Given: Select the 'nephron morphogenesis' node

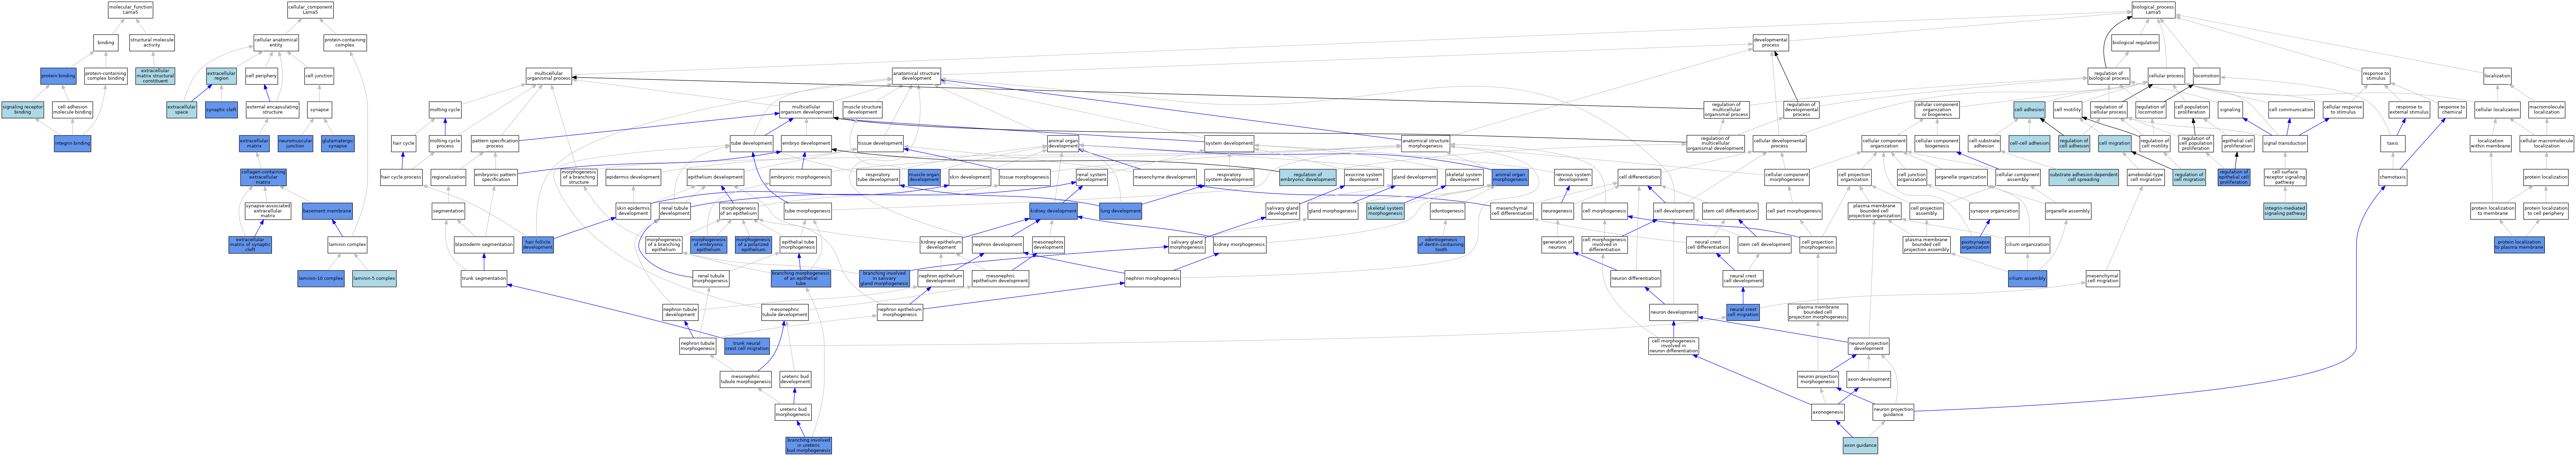Looking at the screenshot, I should (1152, 278).
